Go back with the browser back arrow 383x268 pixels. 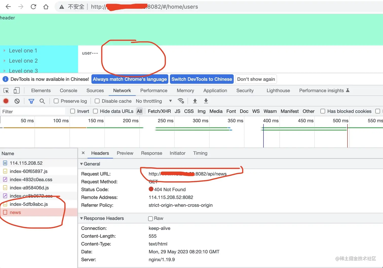point(8,7)
